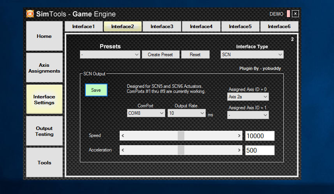Switch to the Interface2 tab
334x194 pixels.
(x=123, y=27)
